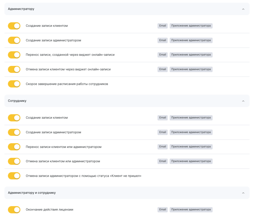Collapse "Администратору и сотруднику" section via chevron
The height and width of the screenshot is (221, 256).
pos(243,193)
